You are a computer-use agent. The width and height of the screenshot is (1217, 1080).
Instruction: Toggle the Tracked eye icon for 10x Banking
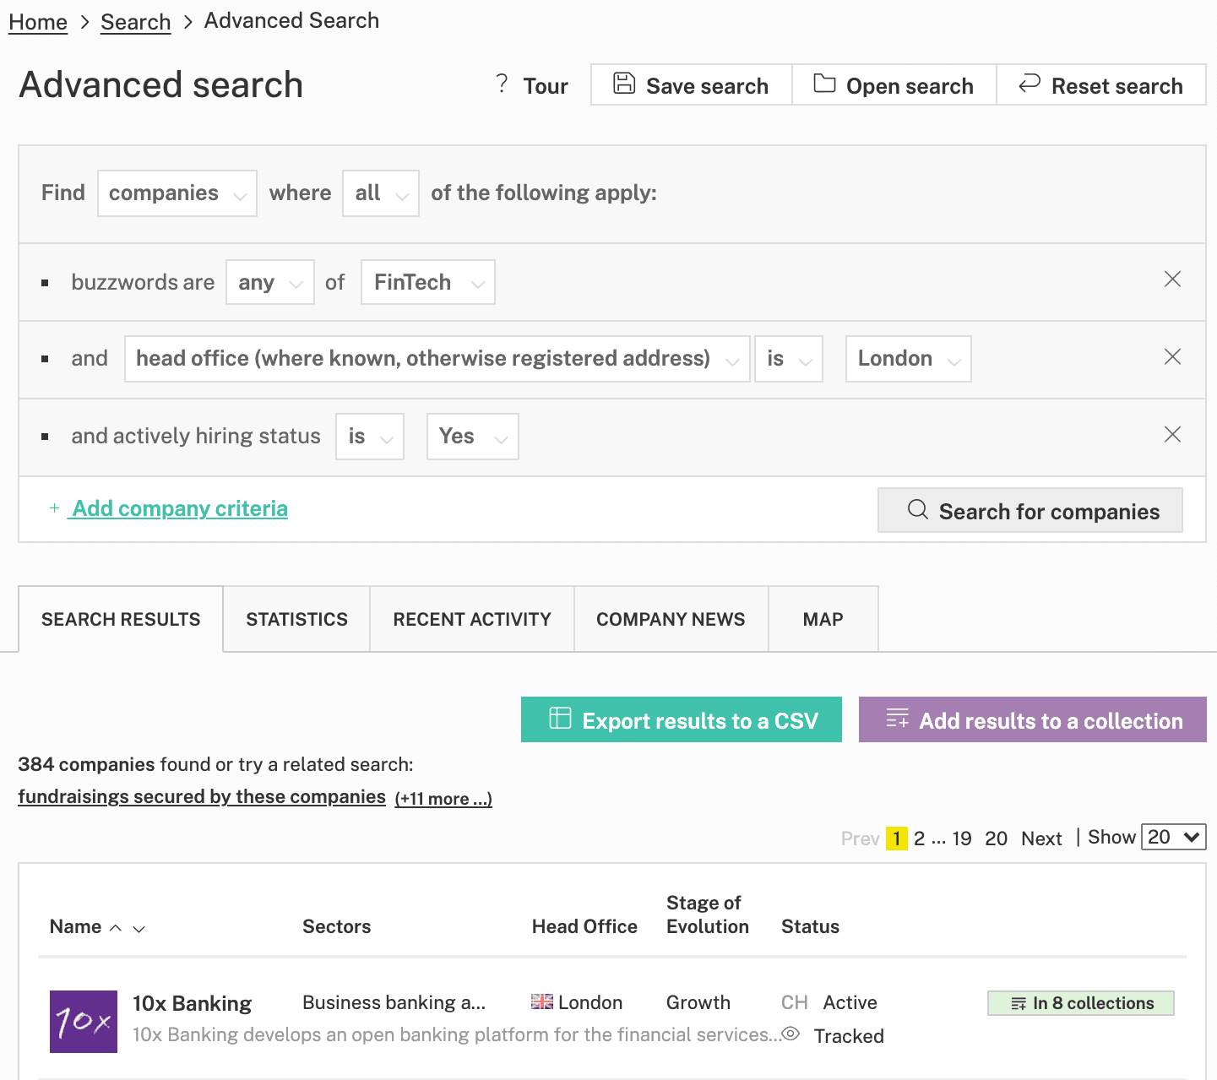point(791,1034)
